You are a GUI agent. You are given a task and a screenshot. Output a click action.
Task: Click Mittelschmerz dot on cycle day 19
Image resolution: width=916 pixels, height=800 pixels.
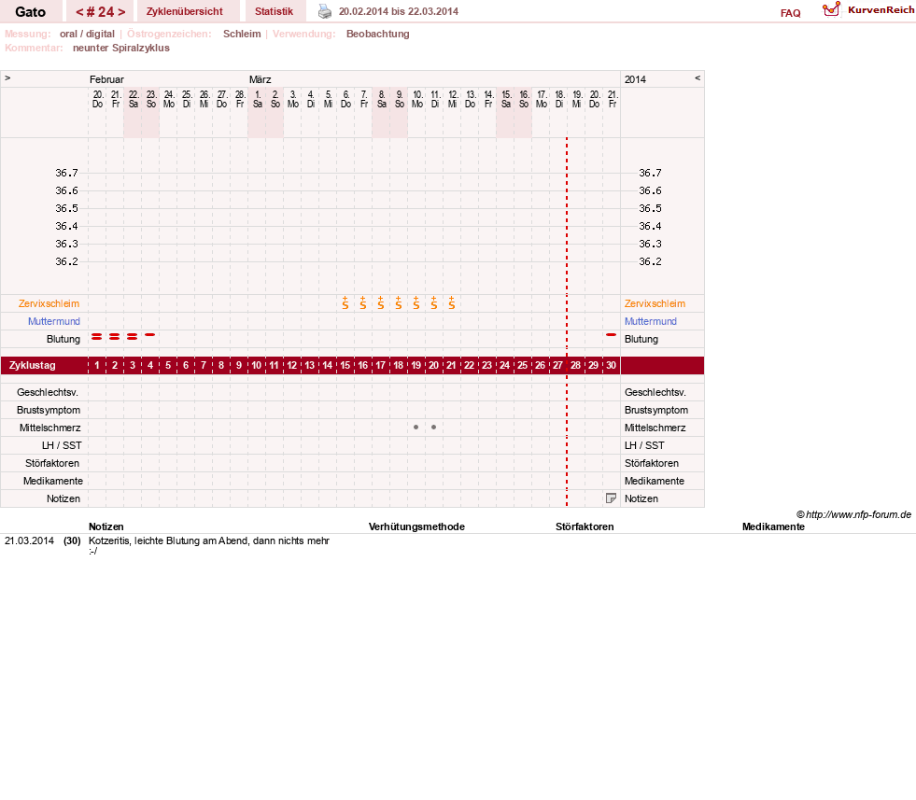tap(416, 427)
